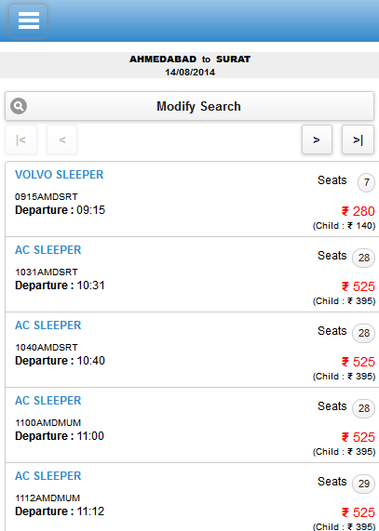Click the Modify Search button
This screenshot has width=379, height=531.
[x=190, y=106]
